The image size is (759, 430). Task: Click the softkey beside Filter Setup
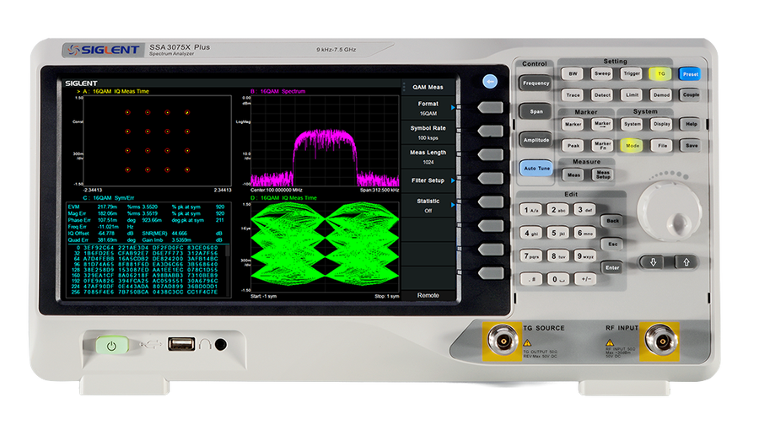coord(490,178)
